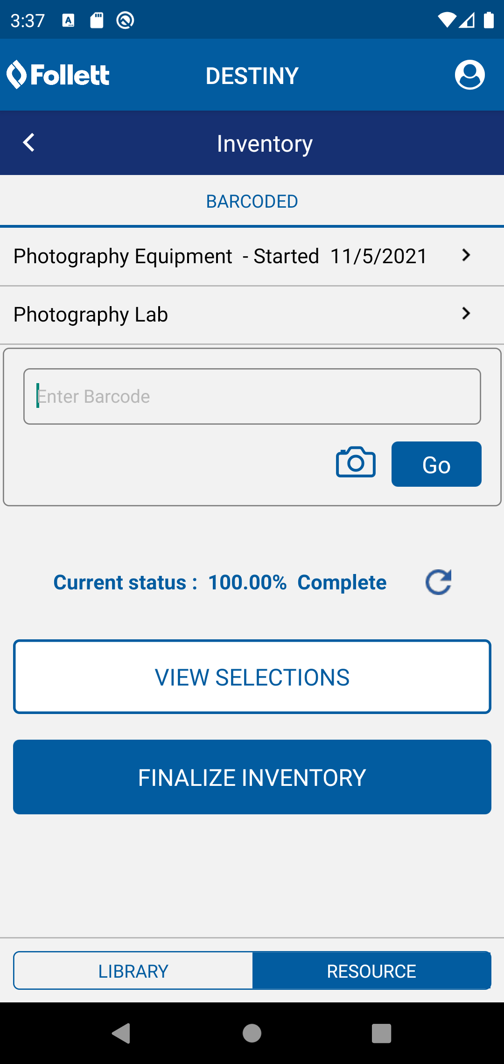The image size is (504, 1064).
Task: Tap the back arrow beside Inventory
Action: click(29, 143)
